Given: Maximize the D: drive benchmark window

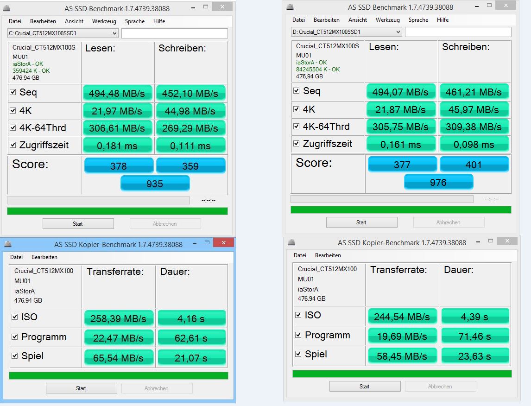Looking at the screenshot, I should coord(489,5).
